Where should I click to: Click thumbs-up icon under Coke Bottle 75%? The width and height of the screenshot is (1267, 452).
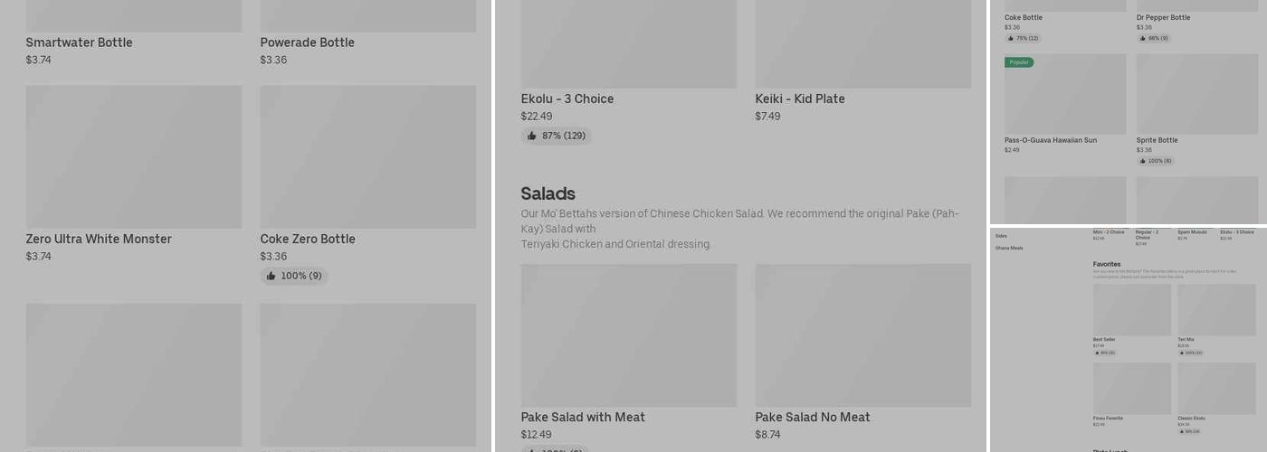[x=1011, y=39]
